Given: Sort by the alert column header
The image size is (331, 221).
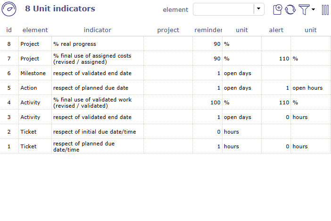Looking at the screenshot, I should pos(276,30).
